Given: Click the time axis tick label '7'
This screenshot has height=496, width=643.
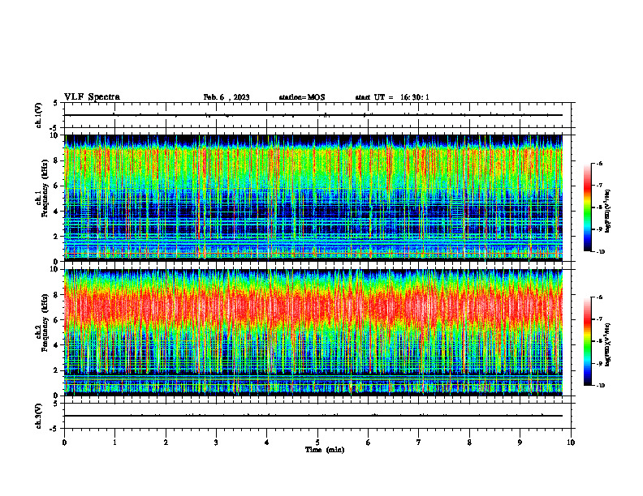Looking at the screenshot, I should [x=419, y=443].
